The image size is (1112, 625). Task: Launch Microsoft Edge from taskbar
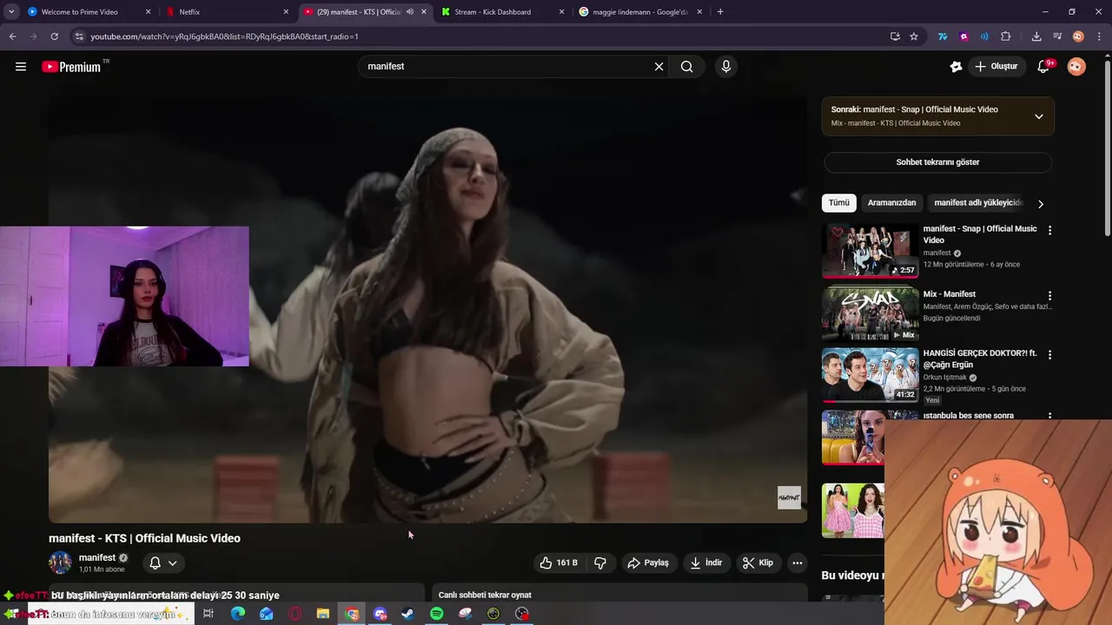tap(237, 614)
